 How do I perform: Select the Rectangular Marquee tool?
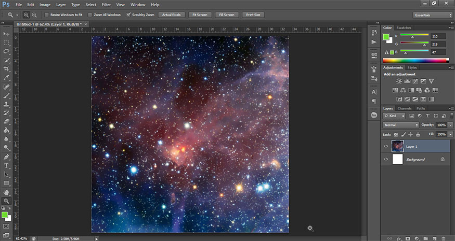(x=6, y=43)
